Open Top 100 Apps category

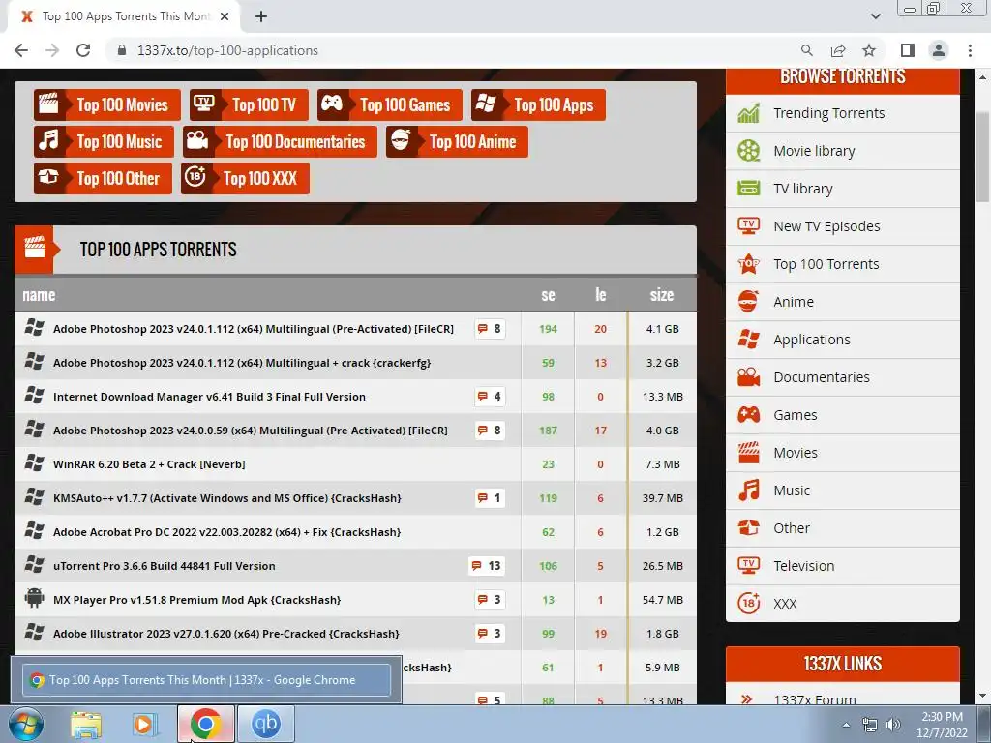538,104
